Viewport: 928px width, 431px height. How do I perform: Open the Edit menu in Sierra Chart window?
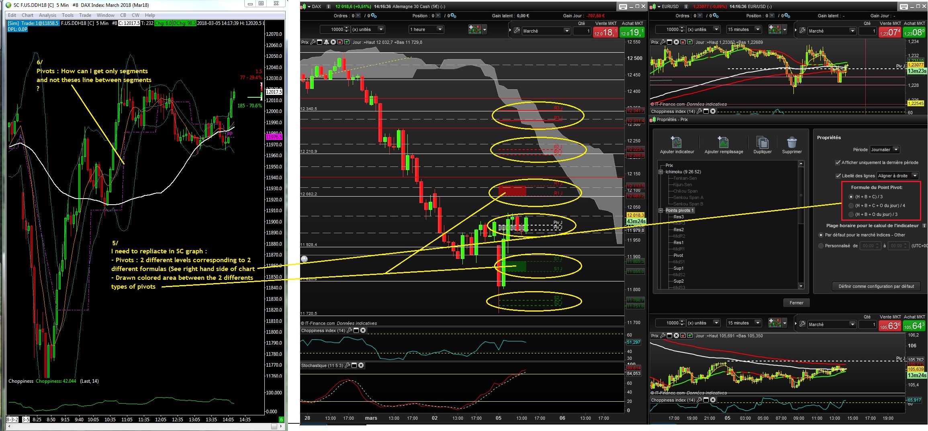(x=12, y=15)
